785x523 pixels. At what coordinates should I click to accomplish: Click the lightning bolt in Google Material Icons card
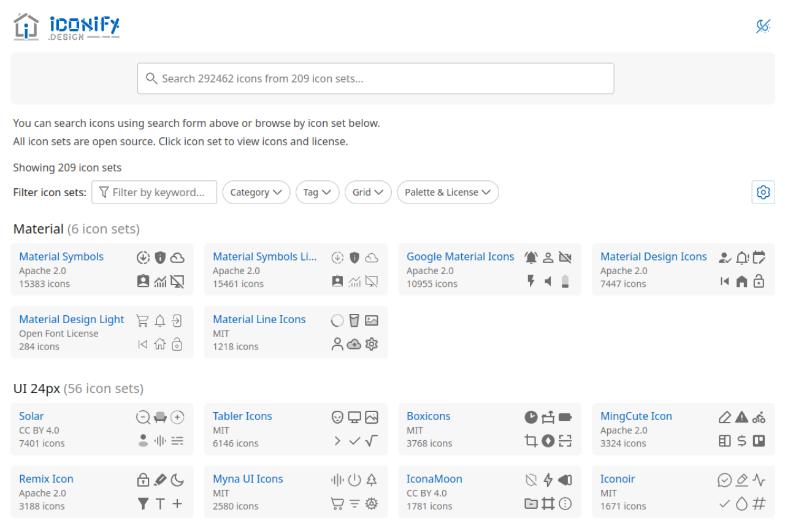(x=531, y=281)
